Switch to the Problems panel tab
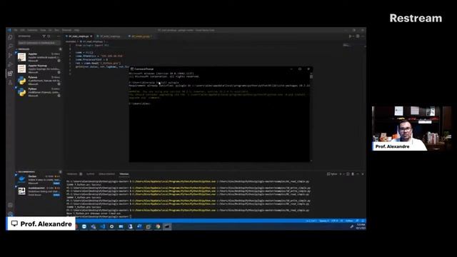This screenshot has width=457, height=257. pos(72,174)
